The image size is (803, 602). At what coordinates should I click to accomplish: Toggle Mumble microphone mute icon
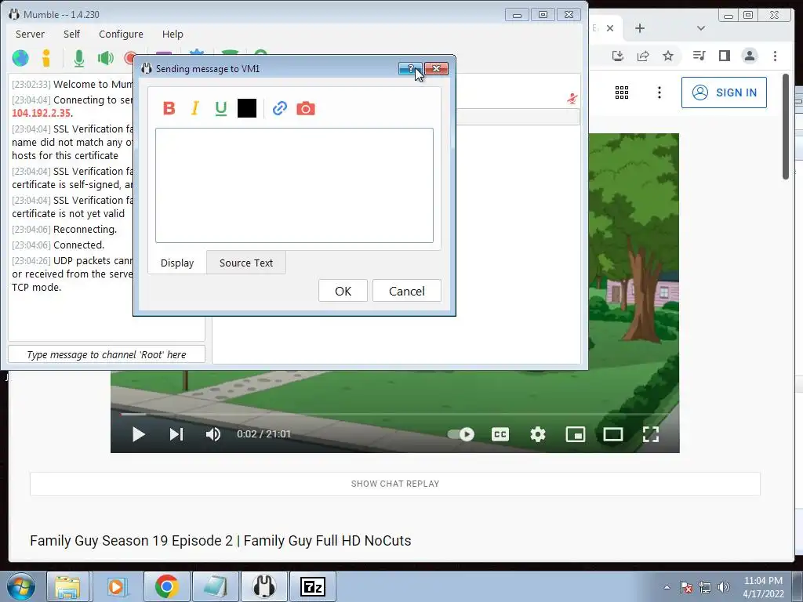(79, 58)
